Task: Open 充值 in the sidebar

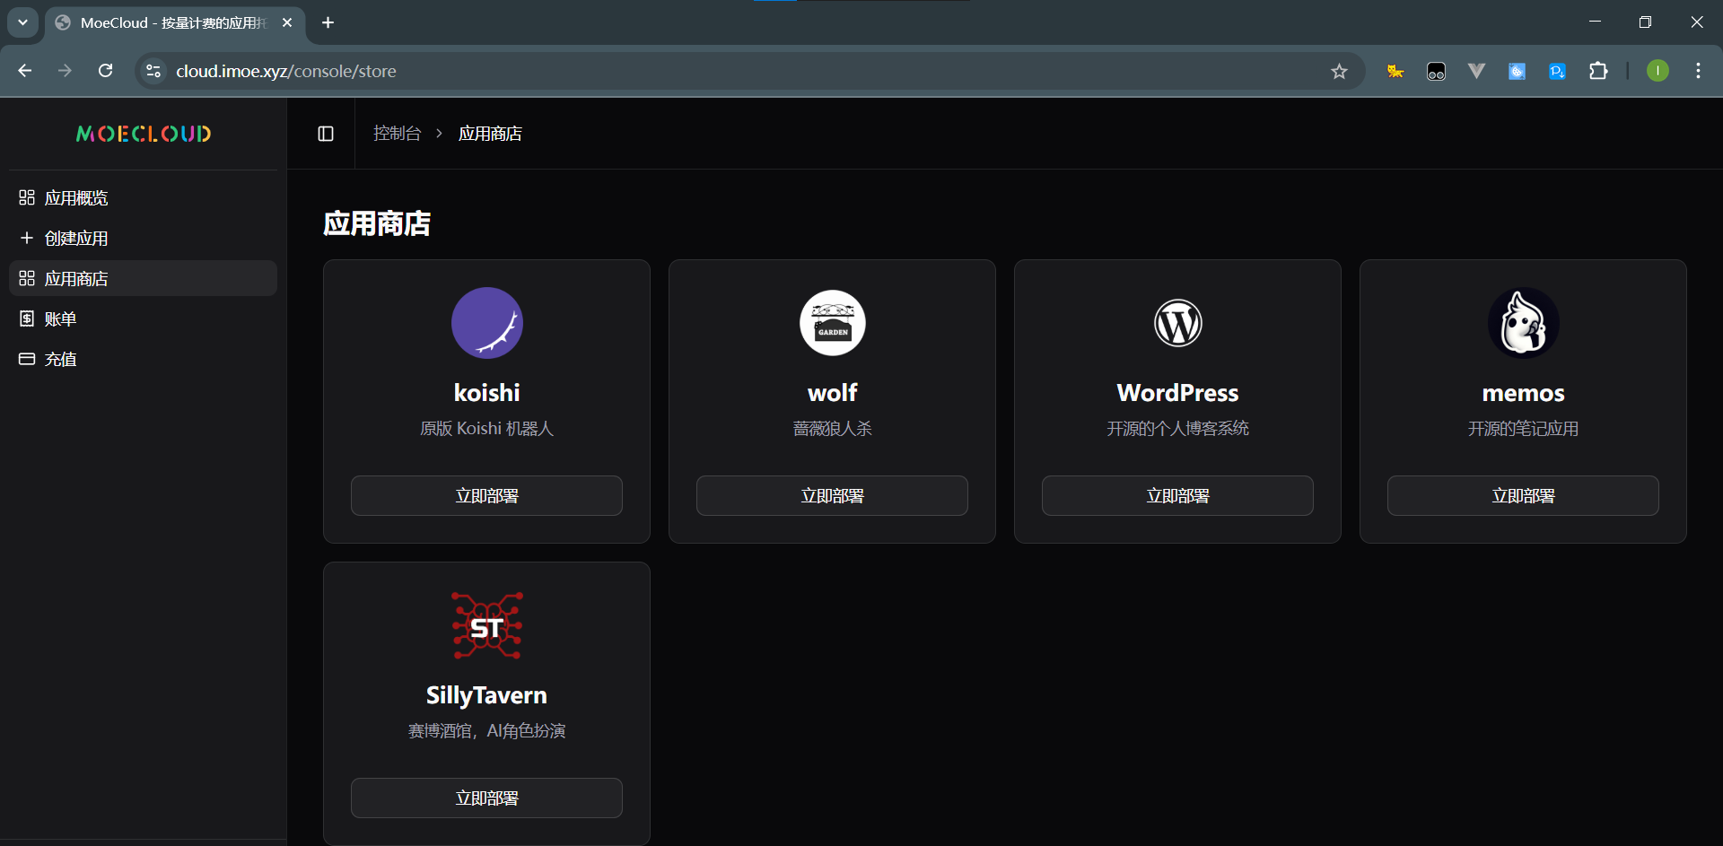Action: [x=143, y=359]
